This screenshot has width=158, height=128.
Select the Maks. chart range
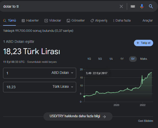[x=144, y=59]
